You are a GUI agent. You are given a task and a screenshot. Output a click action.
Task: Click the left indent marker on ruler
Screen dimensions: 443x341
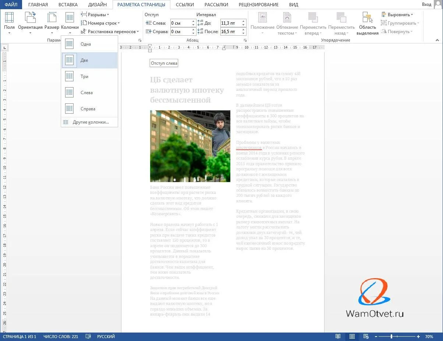150,50
